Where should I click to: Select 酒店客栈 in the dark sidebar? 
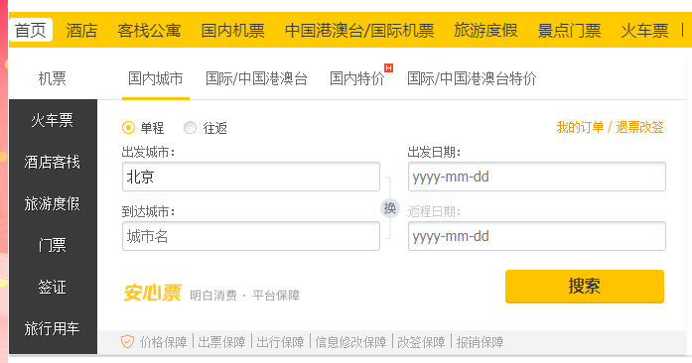[53, 162]
